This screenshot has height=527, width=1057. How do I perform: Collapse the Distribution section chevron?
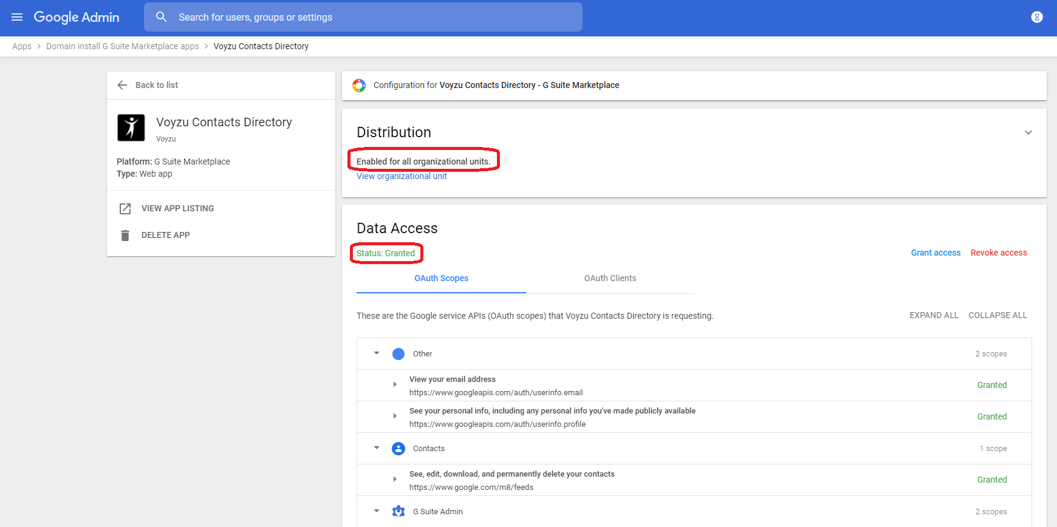tap(1028, 132)
